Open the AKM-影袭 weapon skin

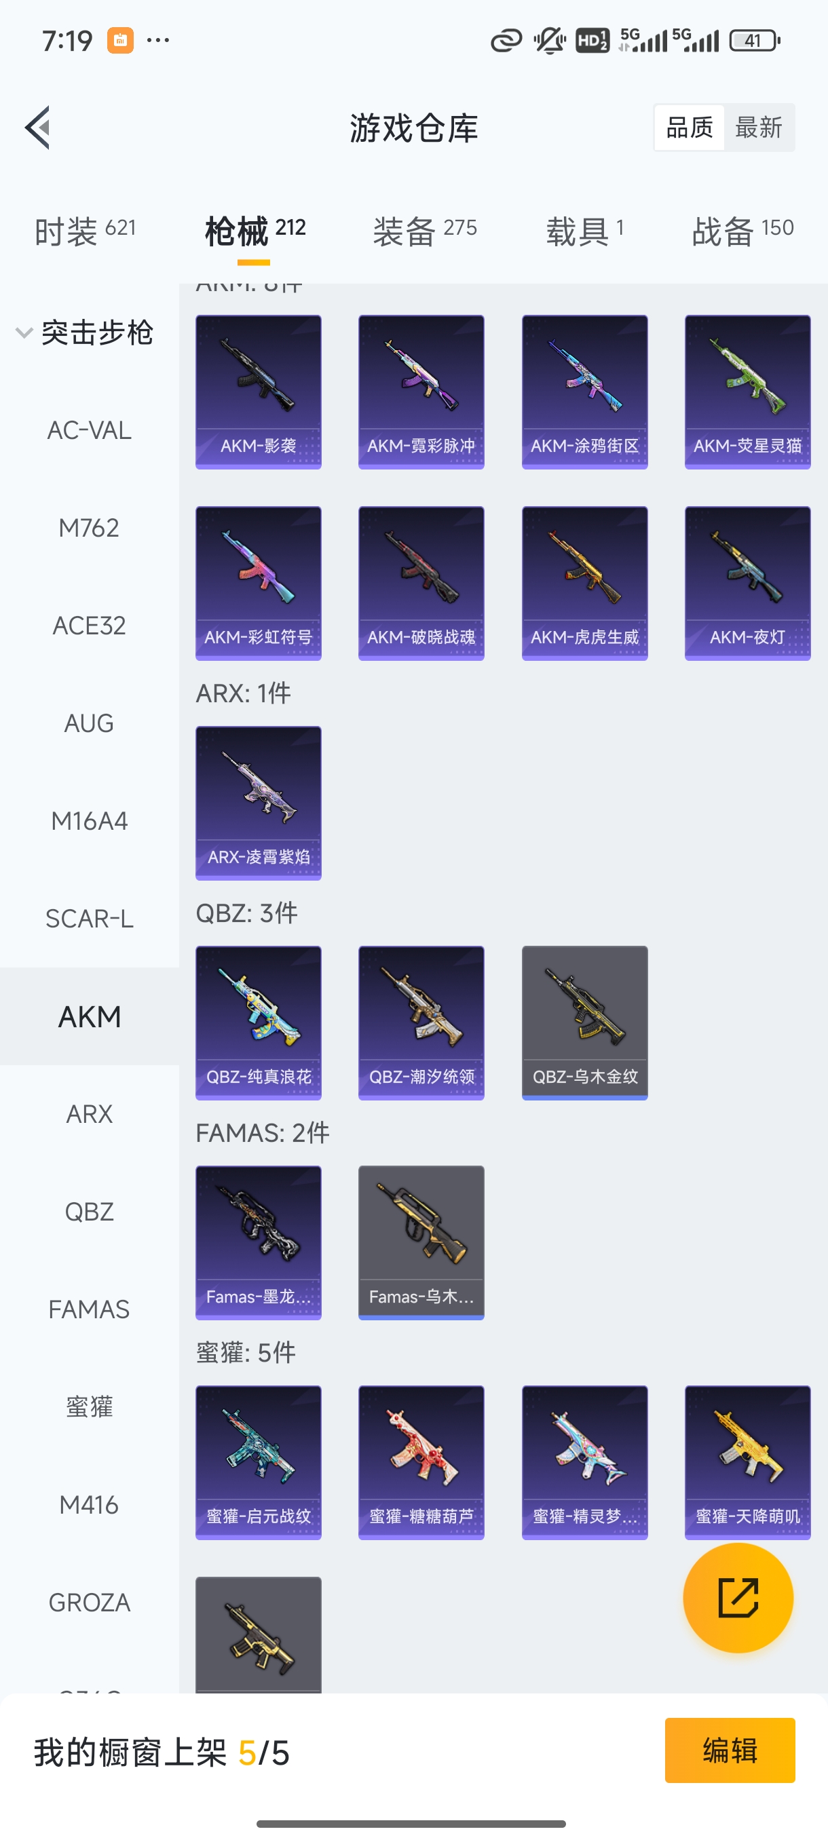point(259,392)
